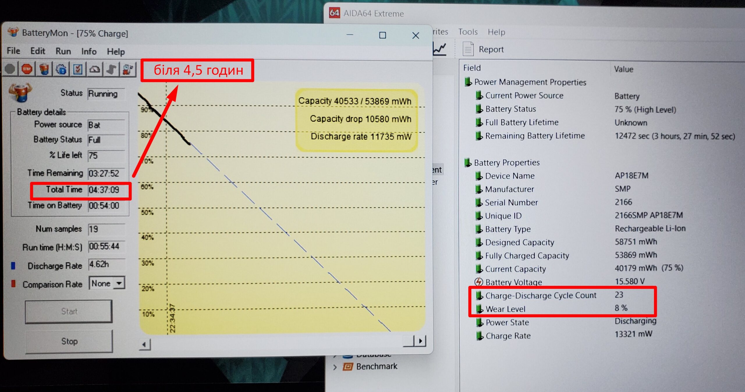Click the Total Time field value

(x=104, y=190)
